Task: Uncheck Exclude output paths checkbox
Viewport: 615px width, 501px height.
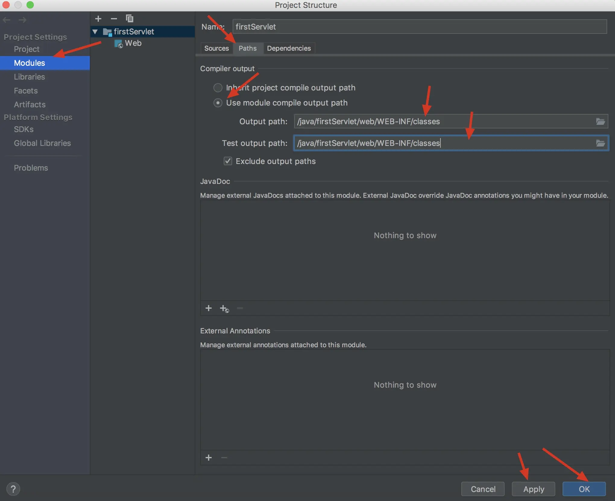Action: pyautogui.click(x=228, y=161)
